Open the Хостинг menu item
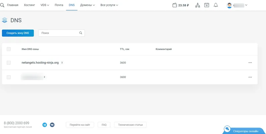 pos(29,5)
